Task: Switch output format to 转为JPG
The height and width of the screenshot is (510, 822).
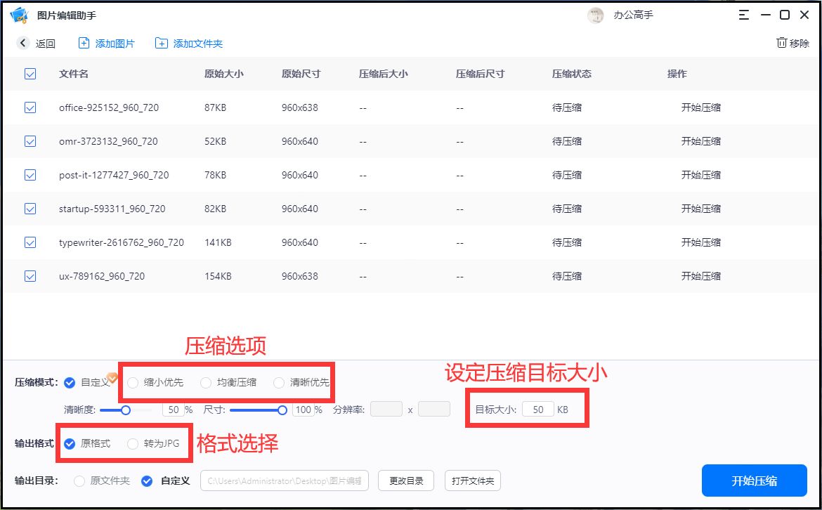Action: 131,443
